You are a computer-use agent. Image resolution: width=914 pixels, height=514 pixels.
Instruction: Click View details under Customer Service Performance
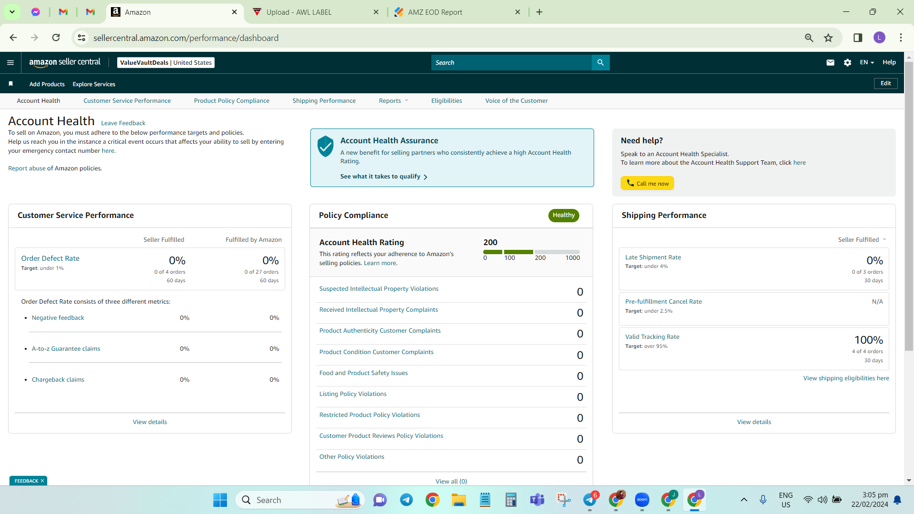(x=150, y=422)
